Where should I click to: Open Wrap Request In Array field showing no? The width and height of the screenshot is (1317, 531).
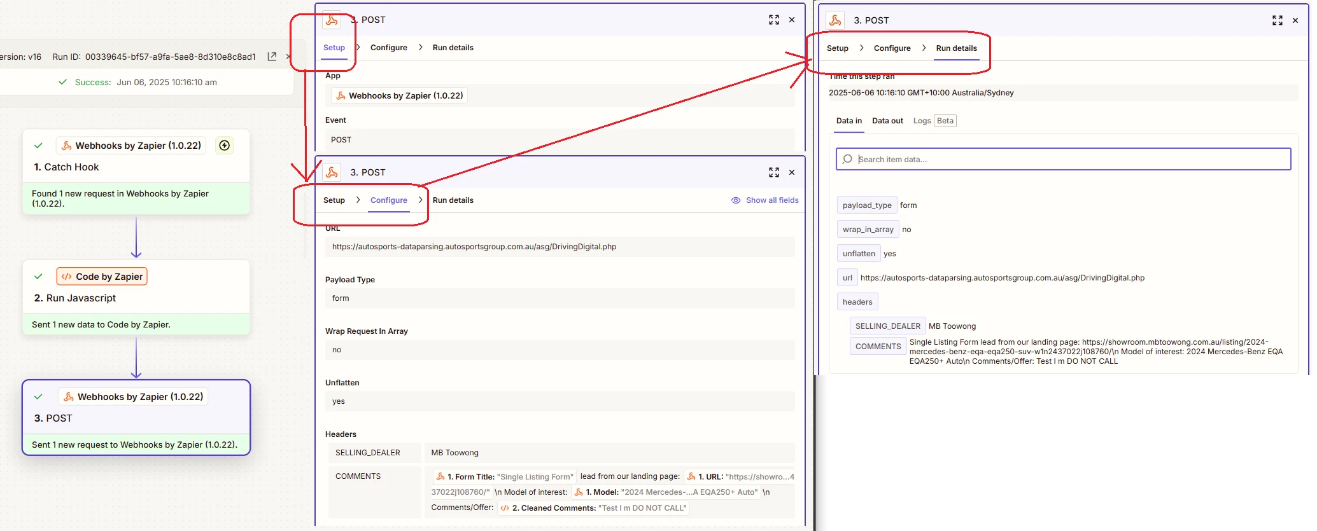point(560,350)
